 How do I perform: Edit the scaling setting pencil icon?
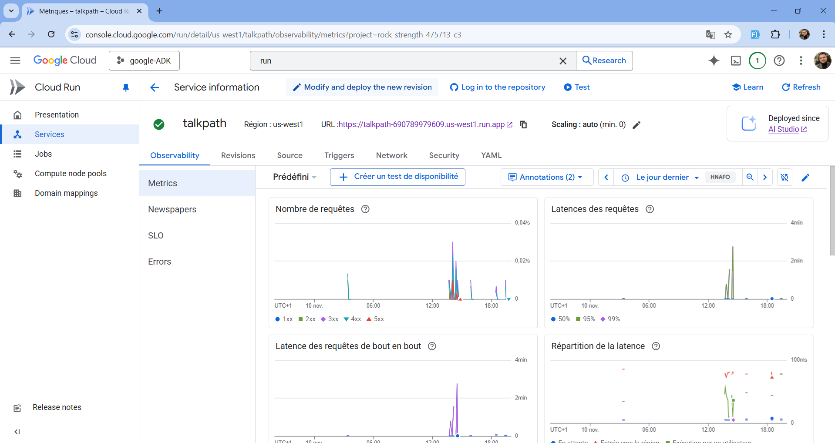point(636,125)
